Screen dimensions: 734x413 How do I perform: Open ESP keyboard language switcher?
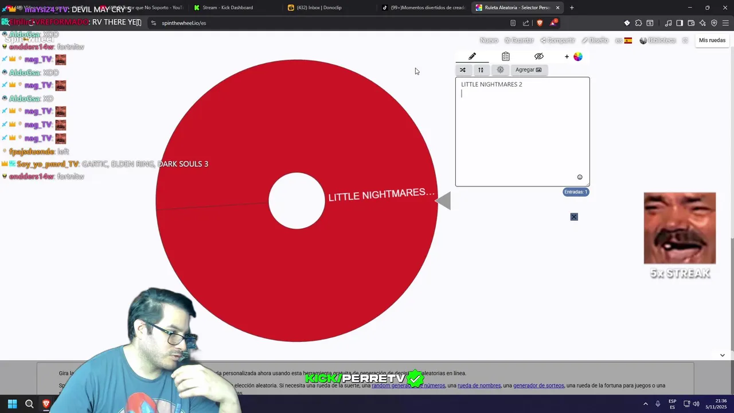(672, 404)
